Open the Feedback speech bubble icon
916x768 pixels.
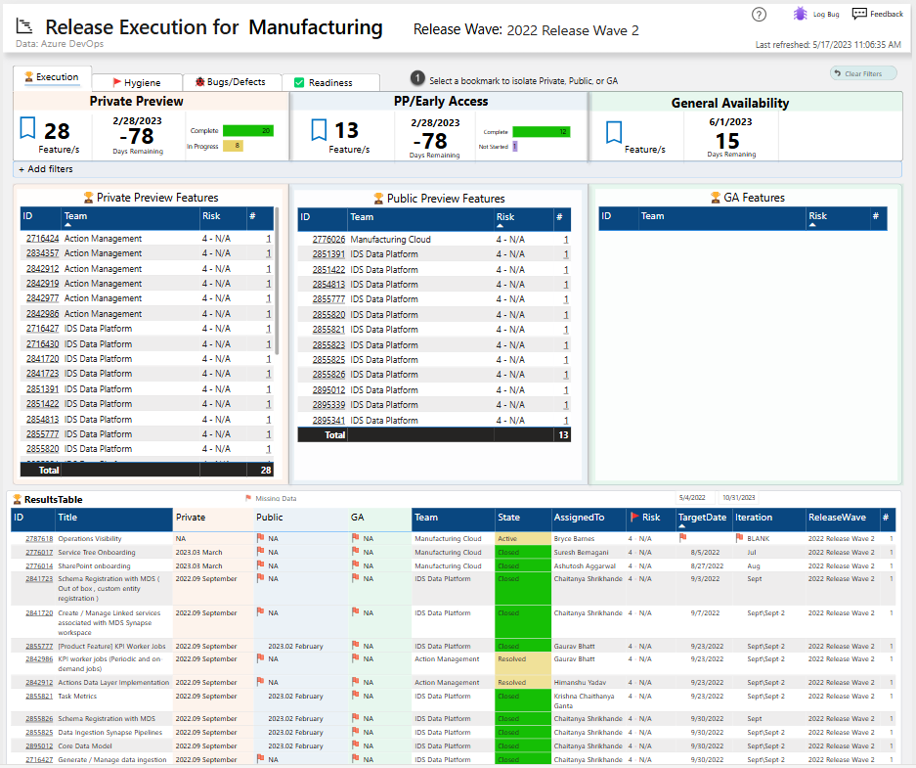(859, 14)
